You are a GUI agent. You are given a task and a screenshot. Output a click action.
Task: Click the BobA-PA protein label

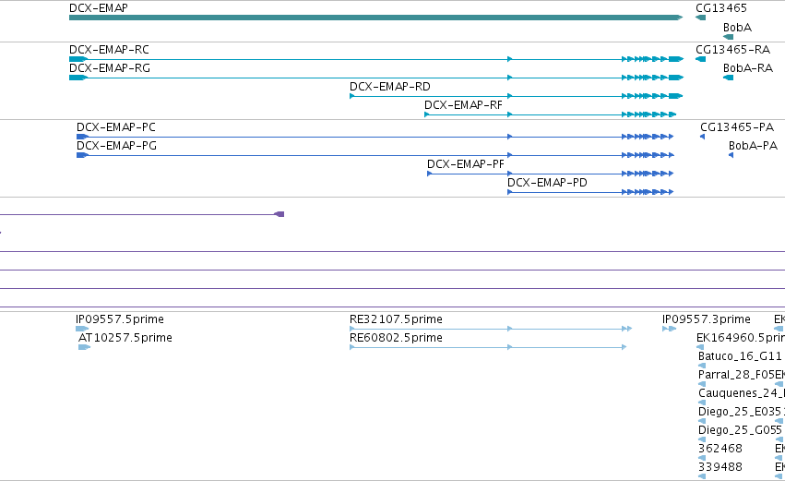pos(753,146)
